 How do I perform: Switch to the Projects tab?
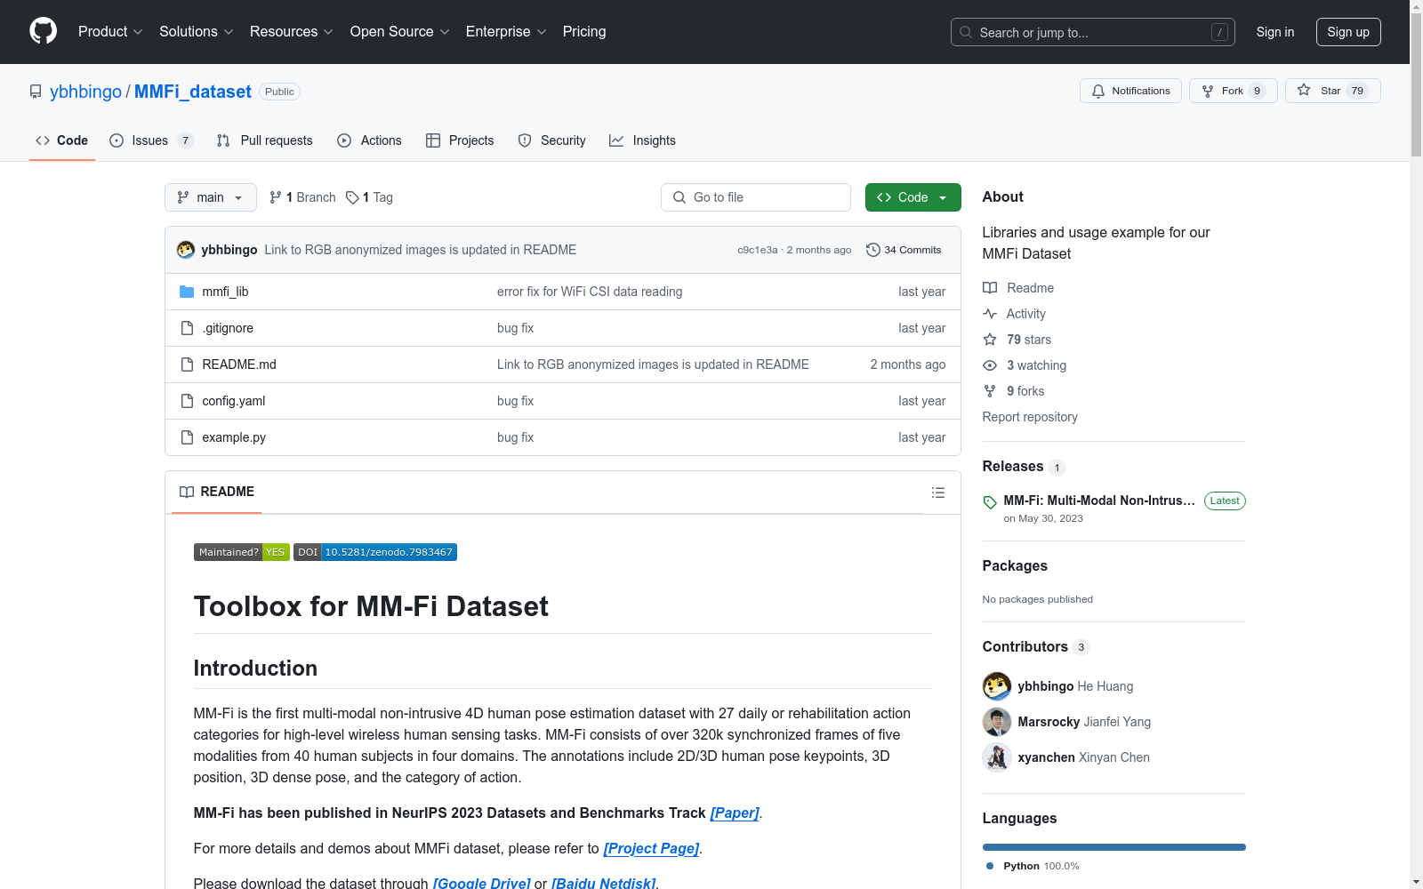460,140
